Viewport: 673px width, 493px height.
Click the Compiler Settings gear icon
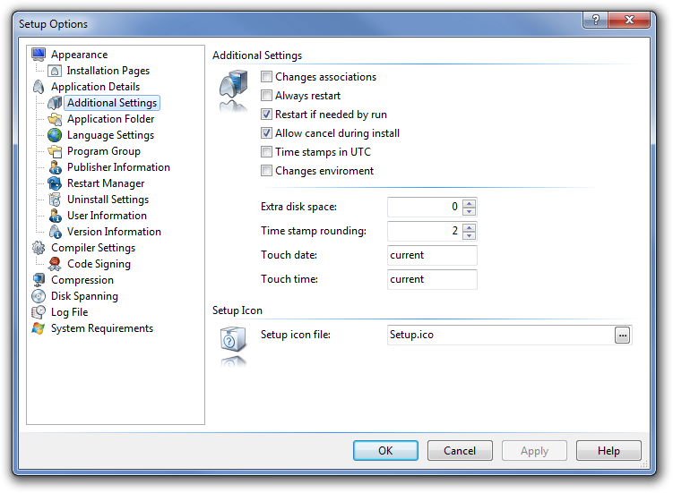point(39,248)
